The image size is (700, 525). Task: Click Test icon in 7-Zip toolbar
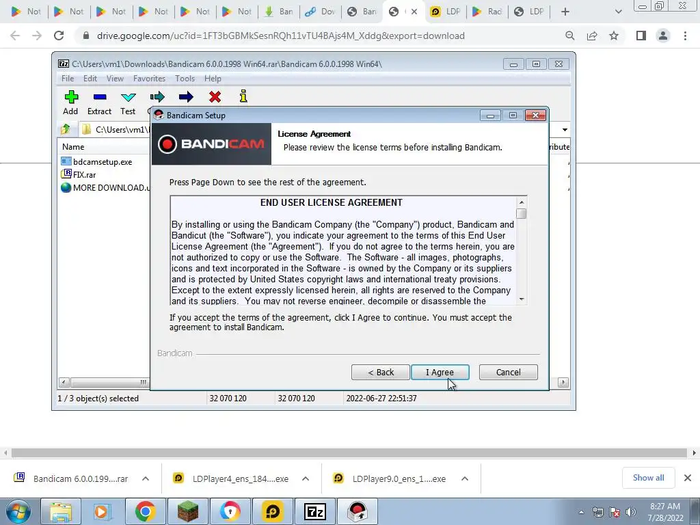[x=128, y=103]
